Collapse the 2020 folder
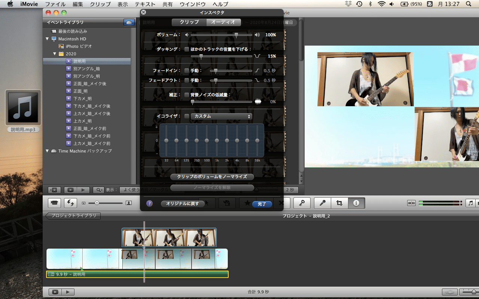Viewport: 479px width, 299px height. pos(55,54)
